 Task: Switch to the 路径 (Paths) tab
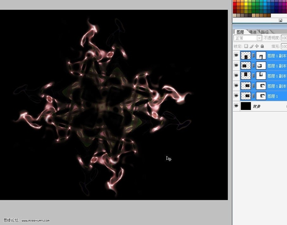point(265,32)
